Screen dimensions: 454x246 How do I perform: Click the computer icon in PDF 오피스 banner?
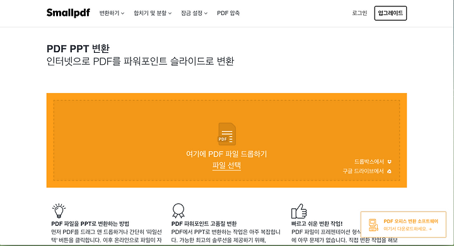373,225
